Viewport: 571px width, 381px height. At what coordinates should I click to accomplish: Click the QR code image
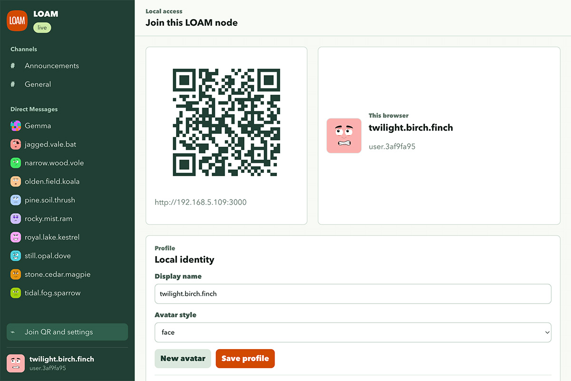pos(226,122)
